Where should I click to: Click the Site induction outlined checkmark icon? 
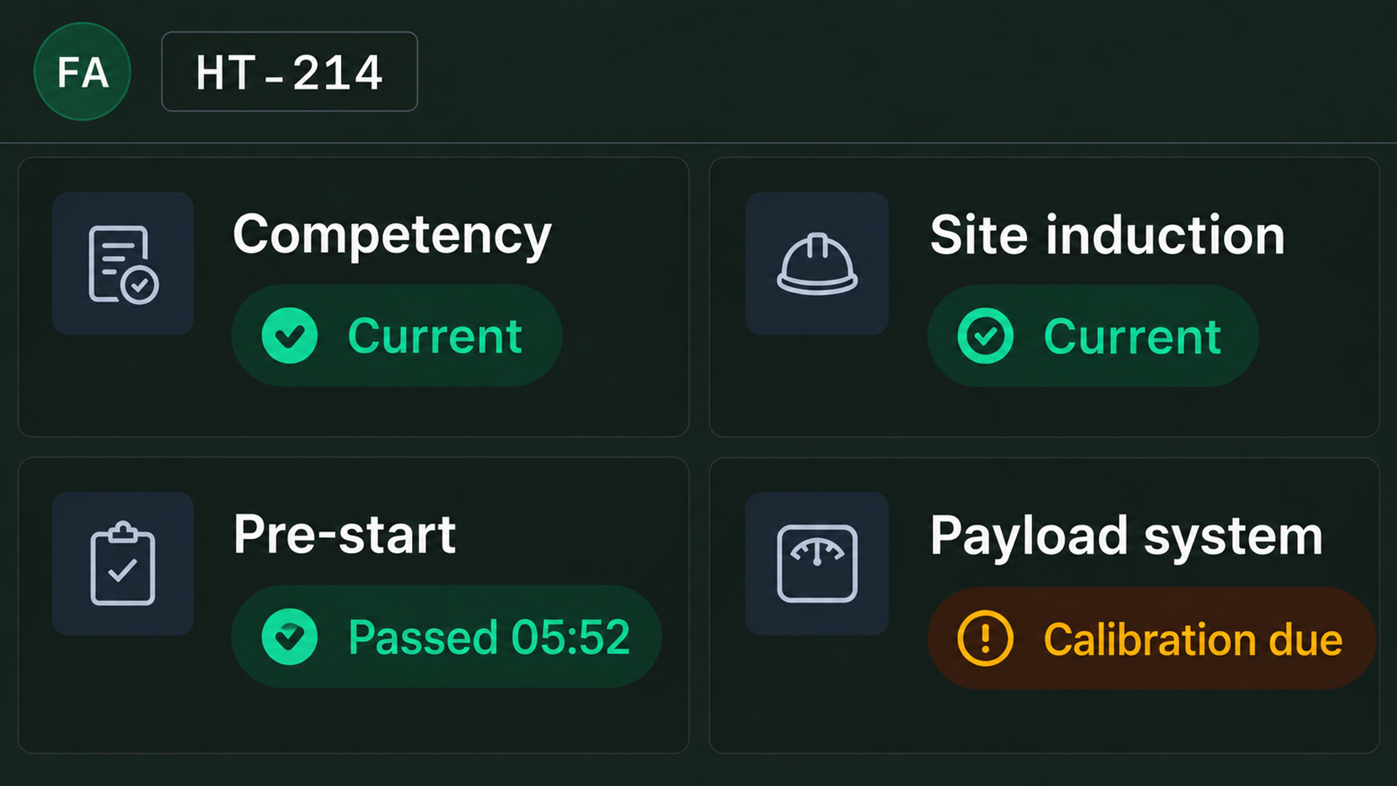click(x=986, y=336)
